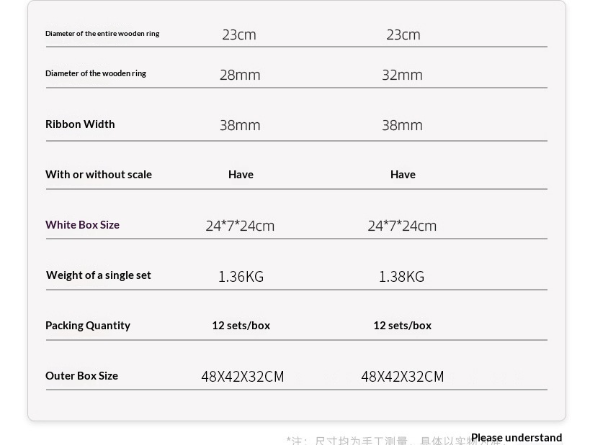Click the 'Please understand' note text
The image size is (590, 445).
point(517,438)
